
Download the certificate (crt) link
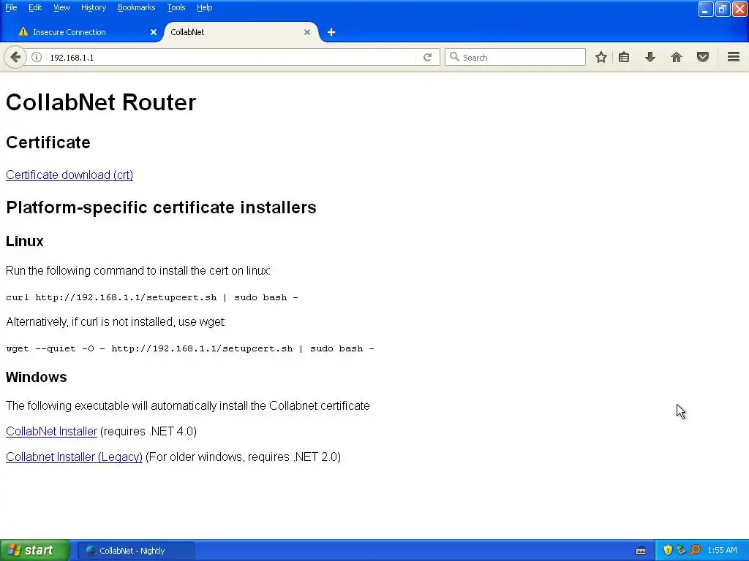[69, 175]
